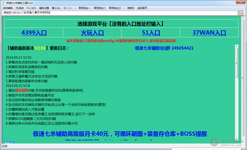The height and width of the screenshot is (150, 247).
Task: Open 辅助设置 from the menu bar
Action: tap(44, 8)
